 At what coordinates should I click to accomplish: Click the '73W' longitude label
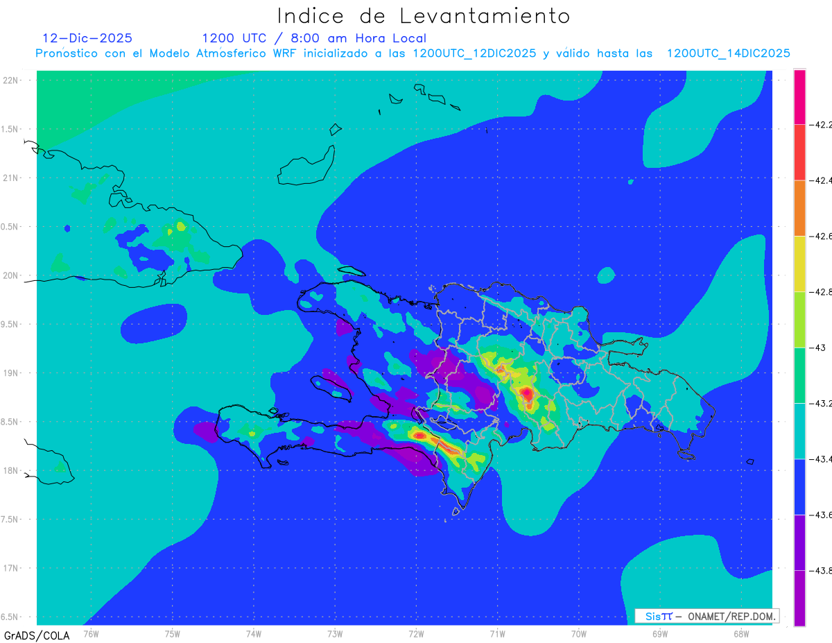click(335, 633)
